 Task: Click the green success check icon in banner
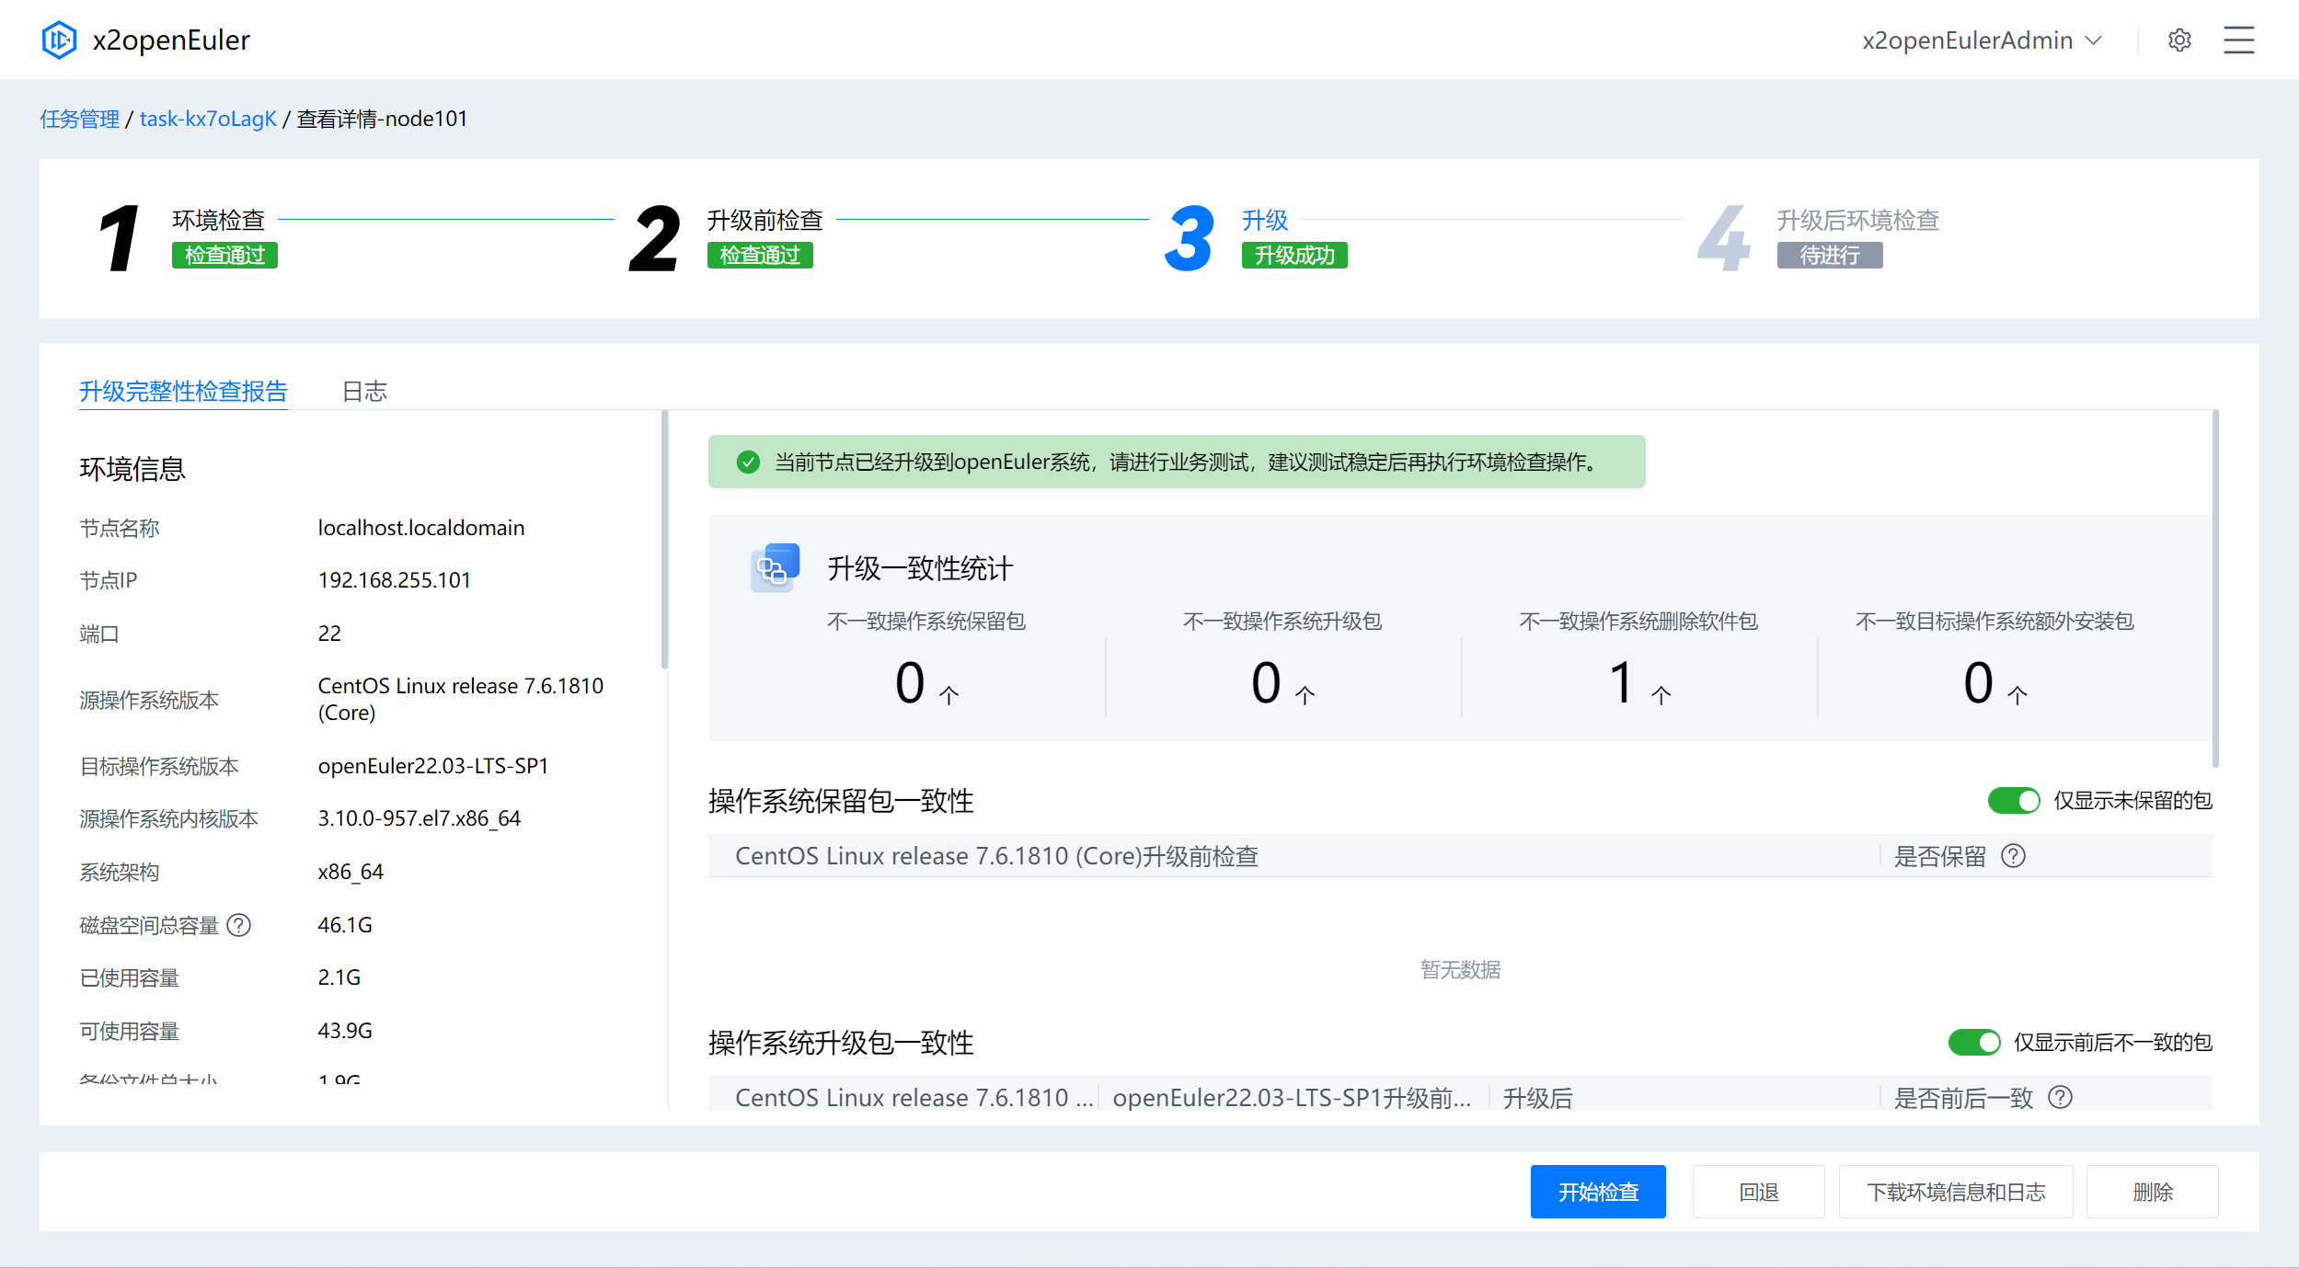[748, 462]
